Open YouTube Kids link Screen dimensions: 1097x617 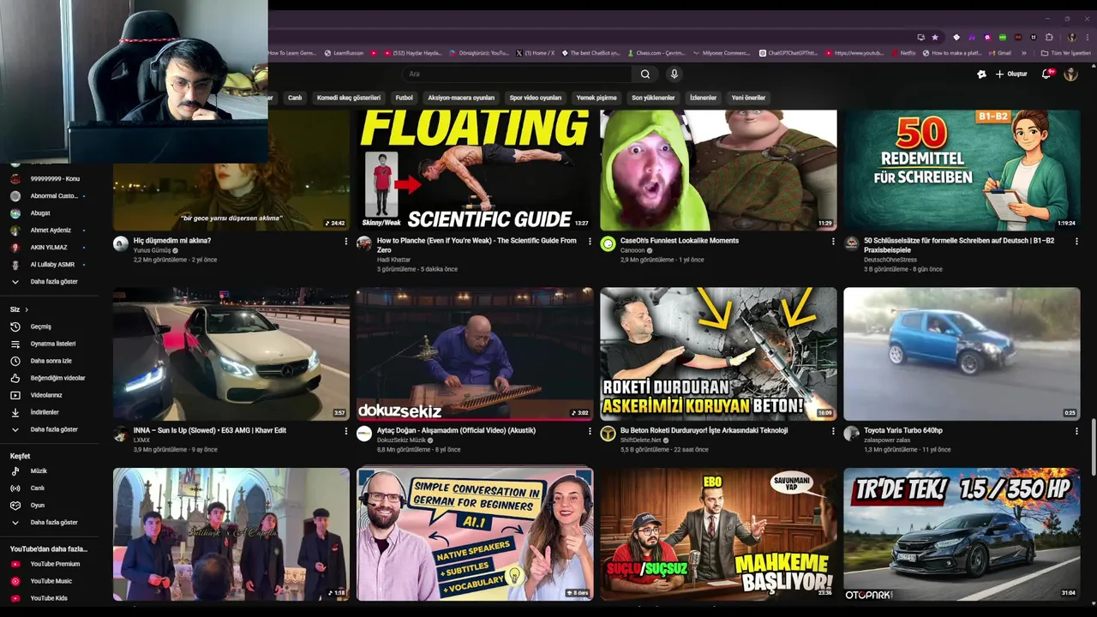pos(39,598)
